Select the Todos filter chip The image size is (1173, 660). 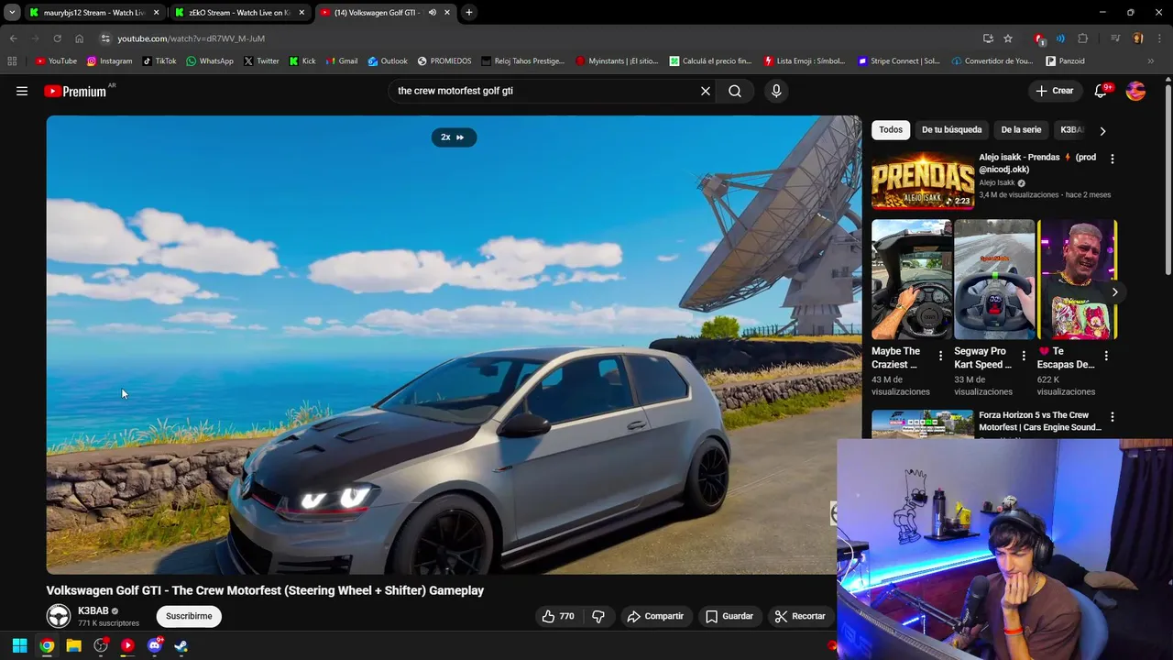pos(891,130)
